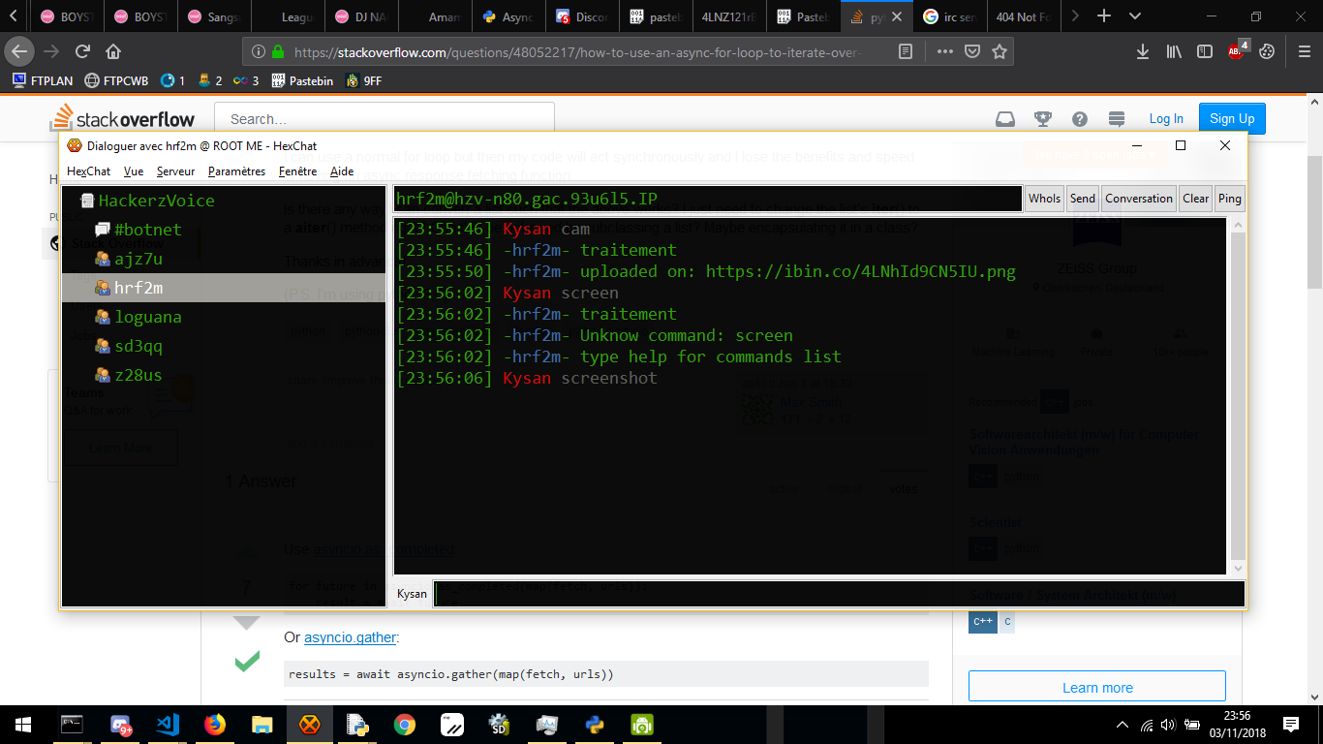This screenshot has width=1323, height=744.
Task: Open HexChat menu
Action: 88,171
